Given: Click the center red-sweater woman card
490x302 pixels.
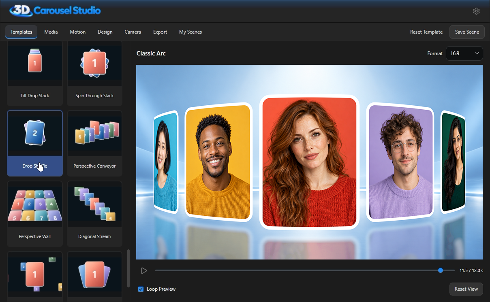Looking at the screenshot, I should 309,162.
